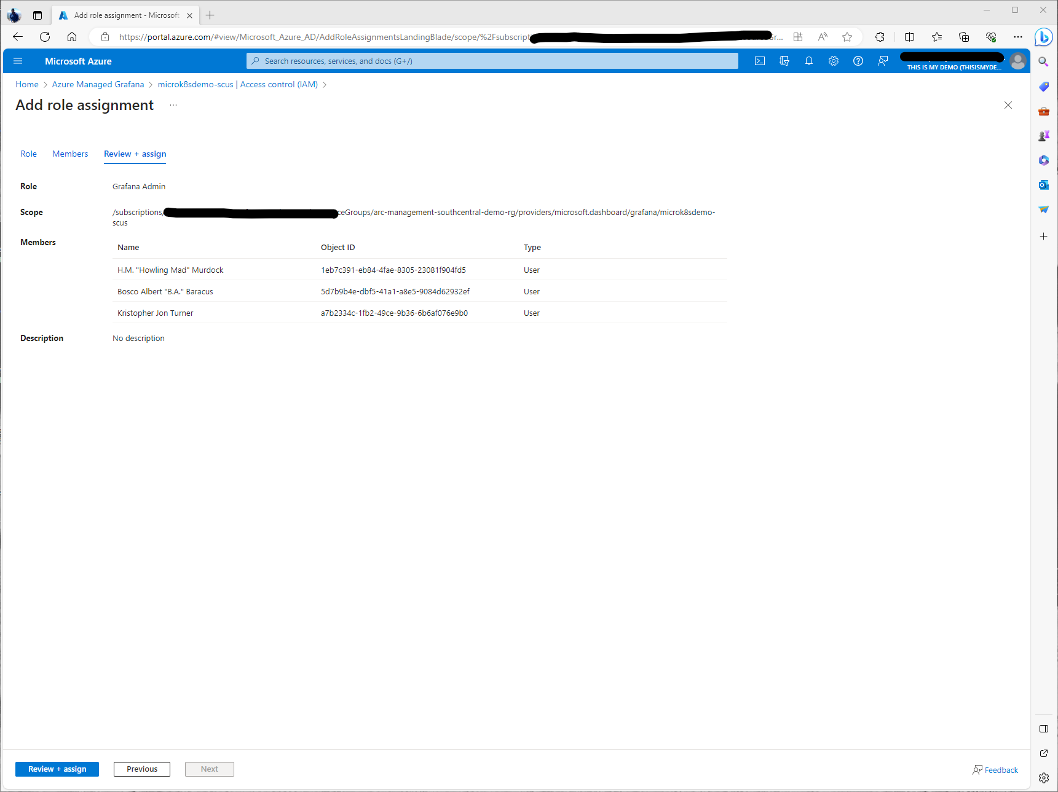
Task: Close the Add role assignment blade
Action: tap(1008, 105)
